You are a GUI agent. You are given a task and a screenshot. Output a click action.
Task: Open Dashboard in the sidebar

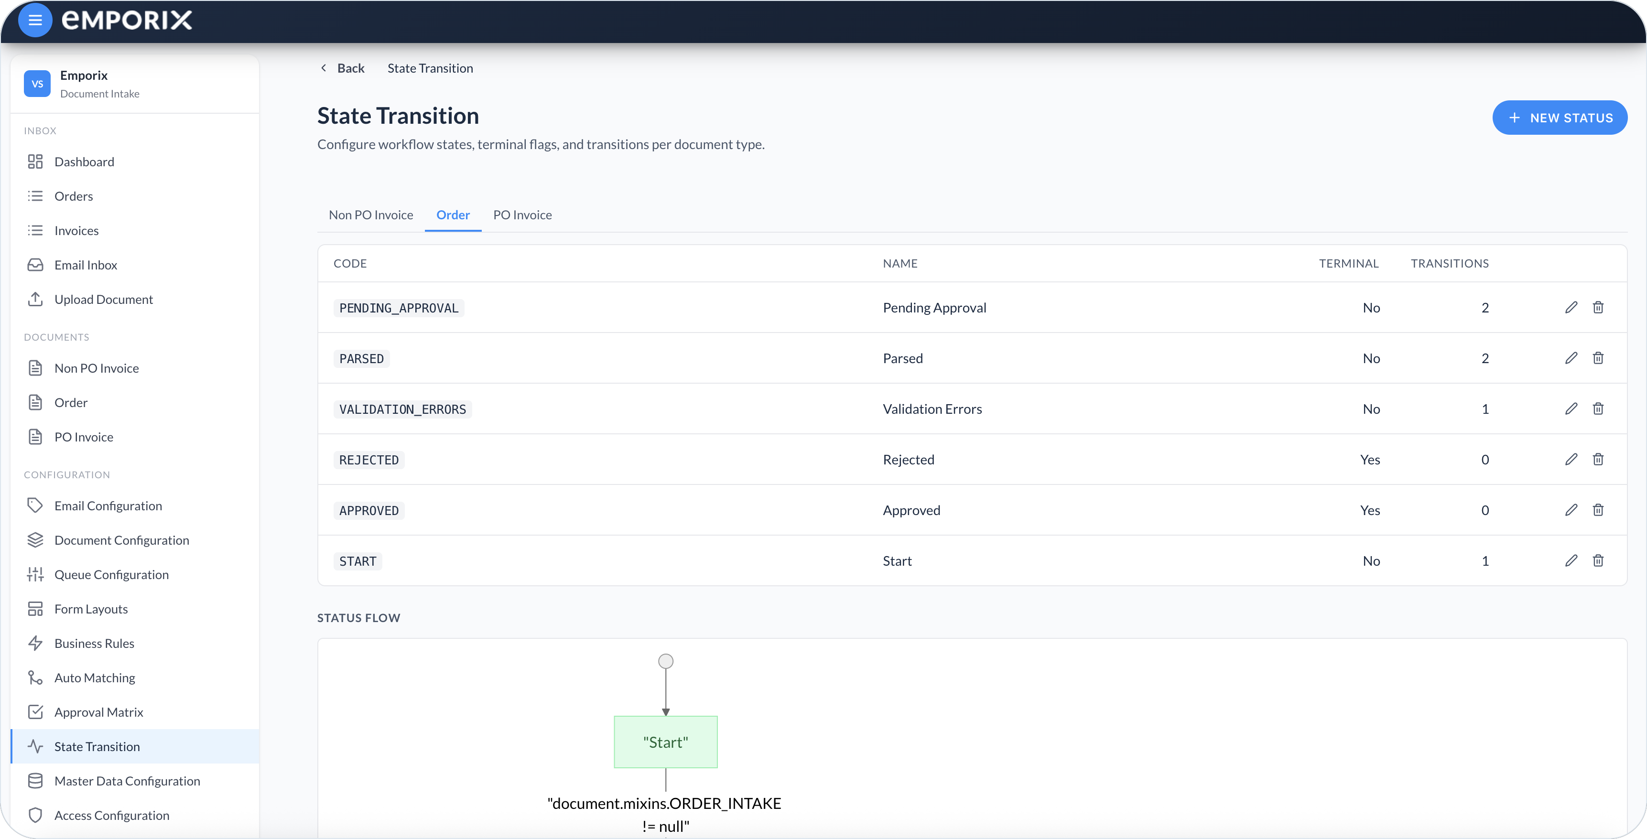click(x=135, y=161)
